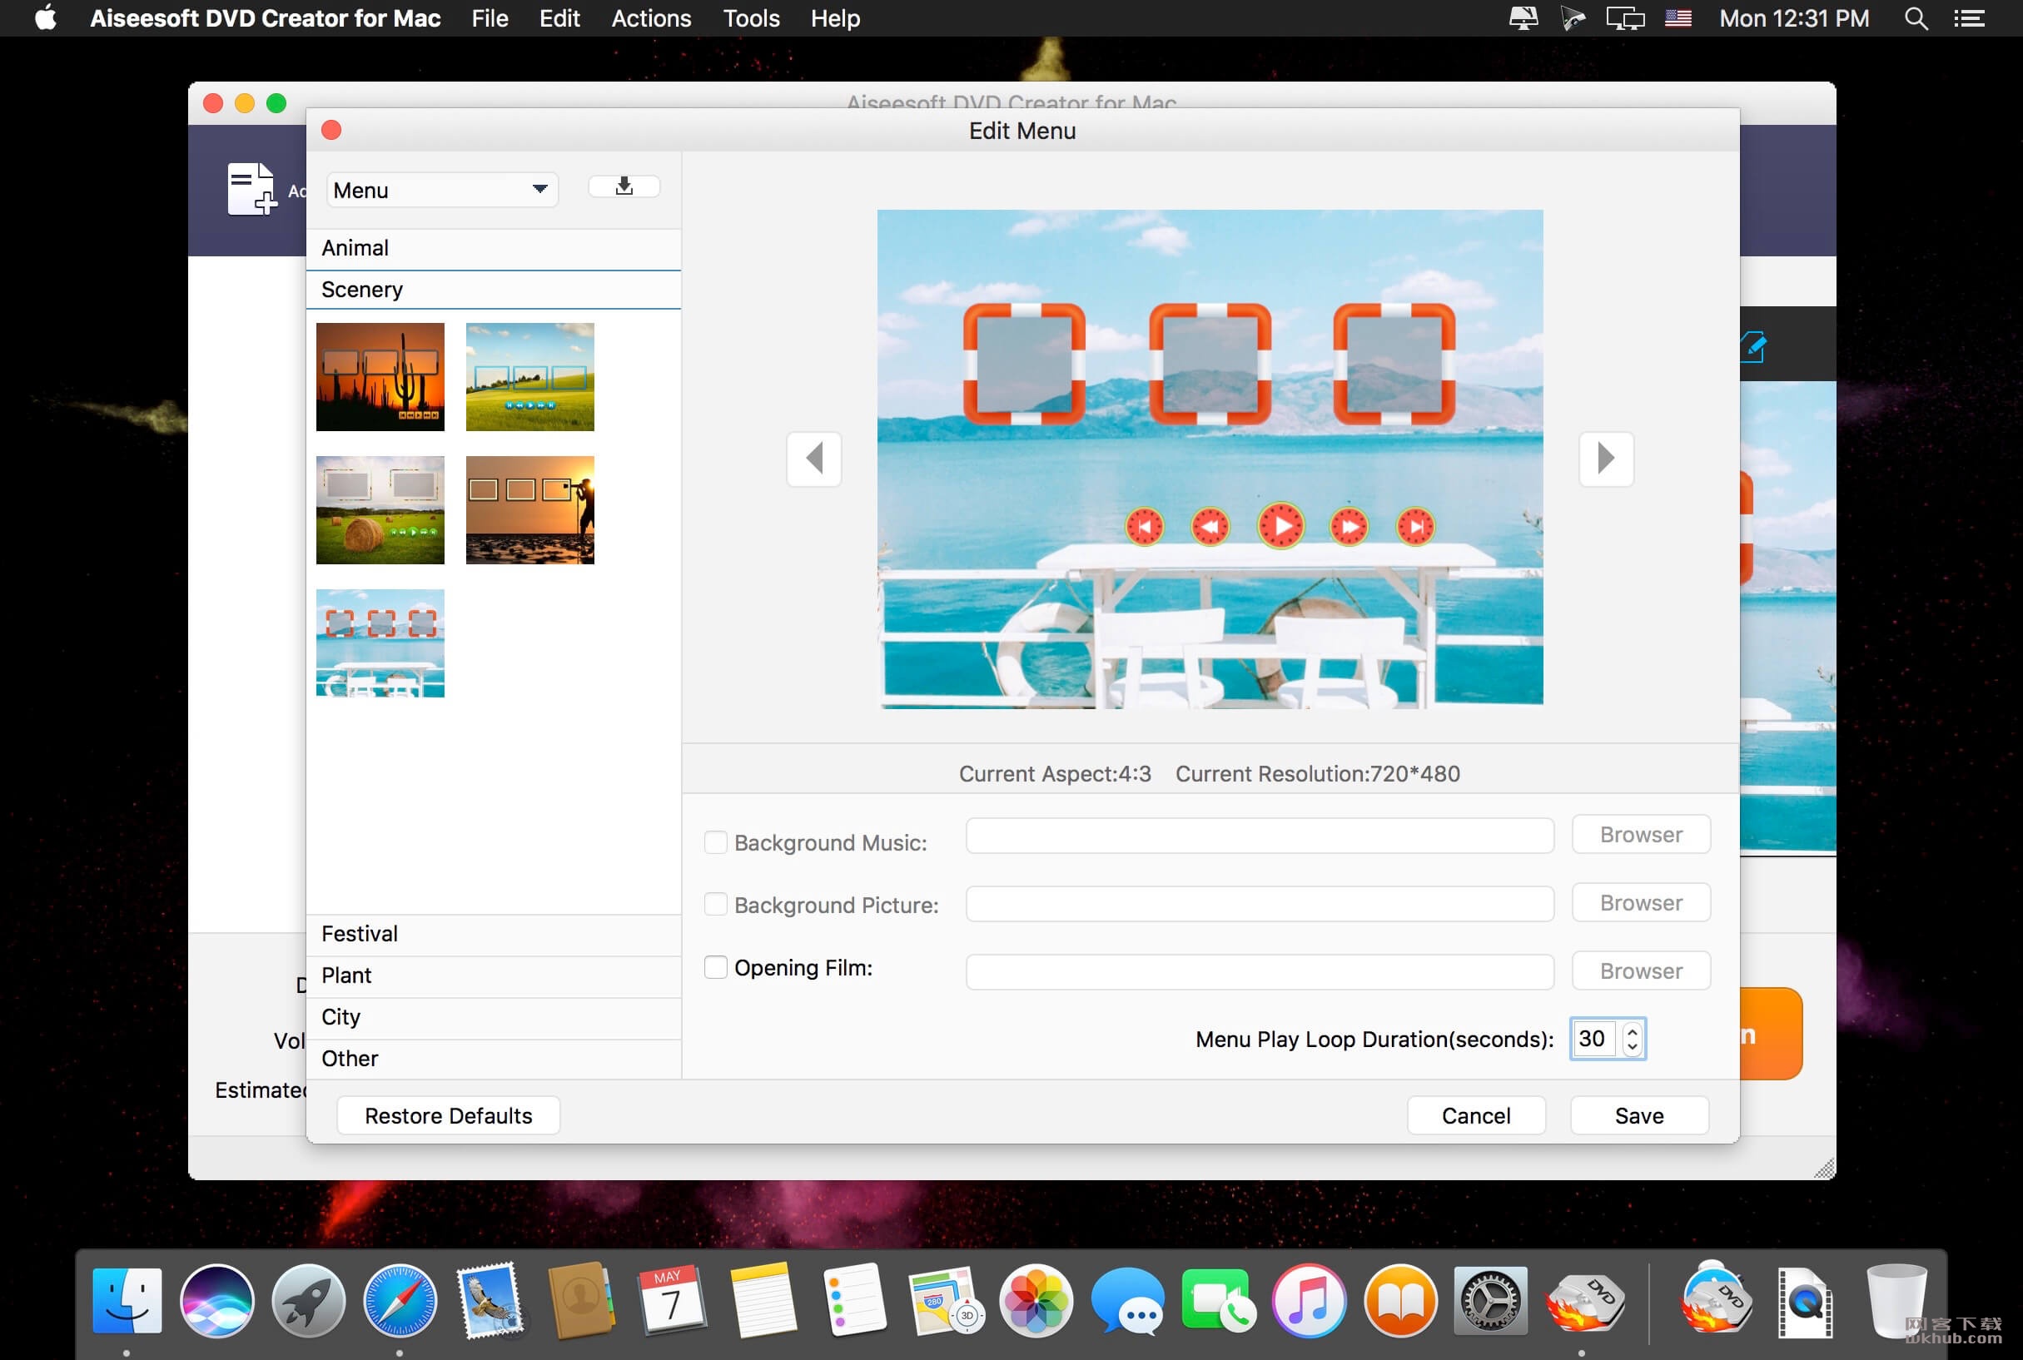Open the Actions menu

click(x=651, y=18)
